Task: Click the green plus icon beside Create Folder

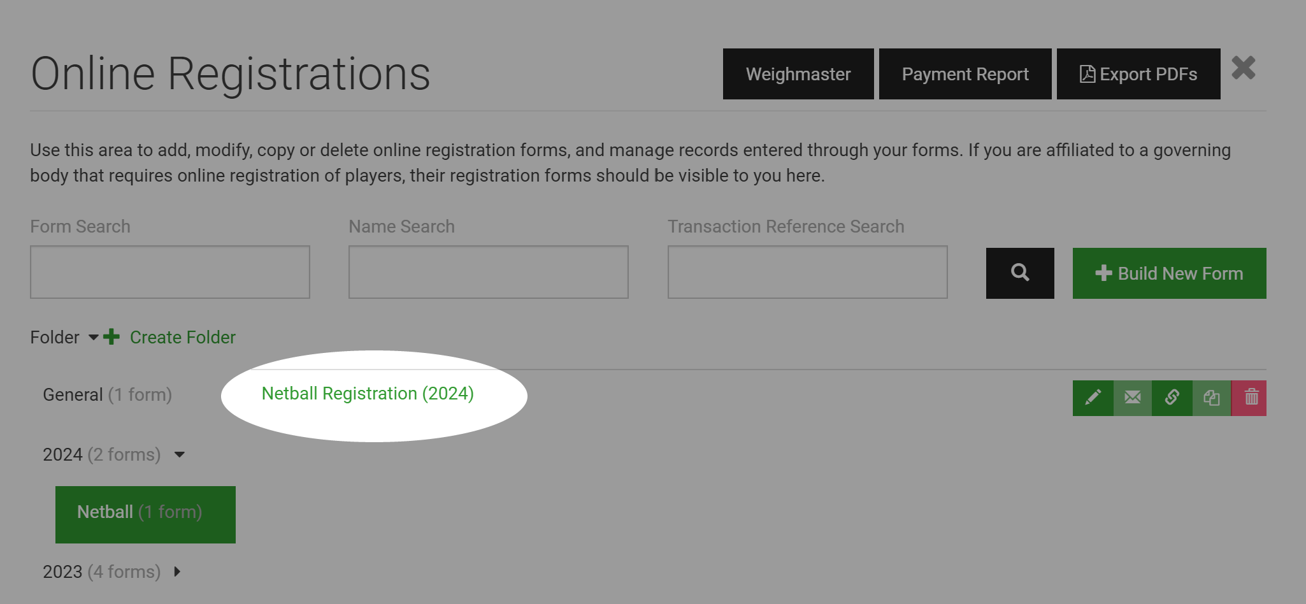Action: [x=111, y=337]
